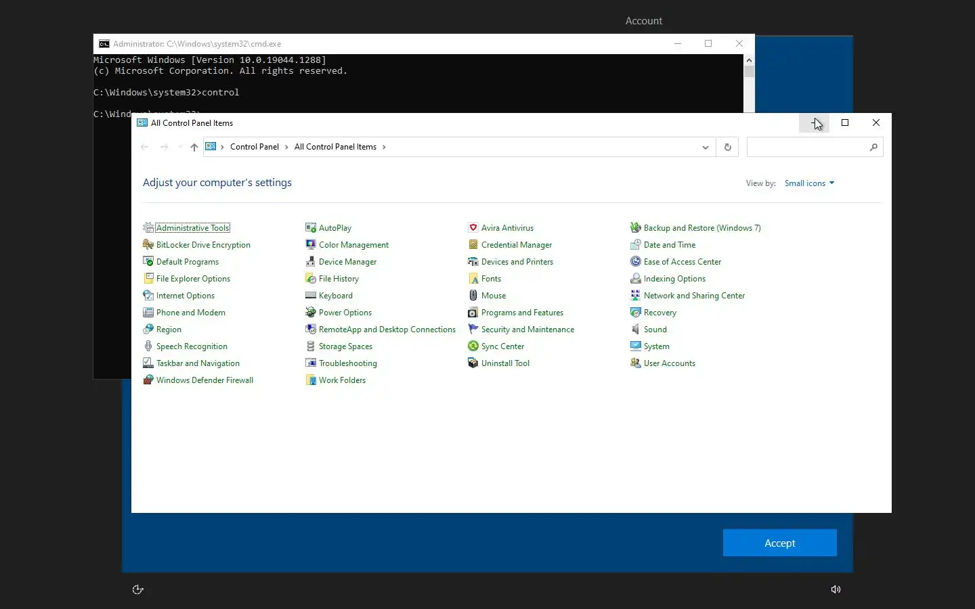Click the Mouse icon

click(473, 295)
